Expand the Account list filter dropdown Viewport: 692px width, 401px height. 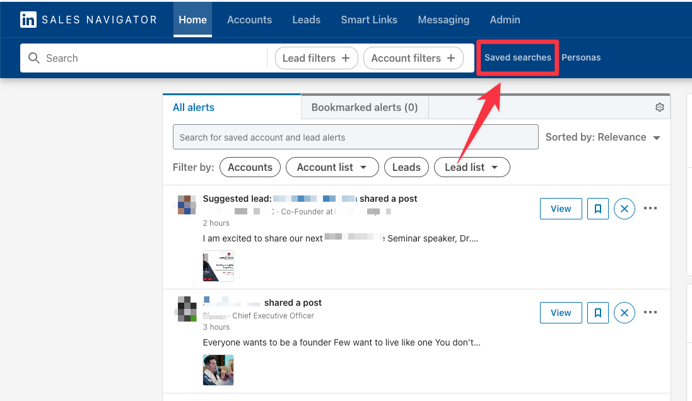click(x=332, y=167)
